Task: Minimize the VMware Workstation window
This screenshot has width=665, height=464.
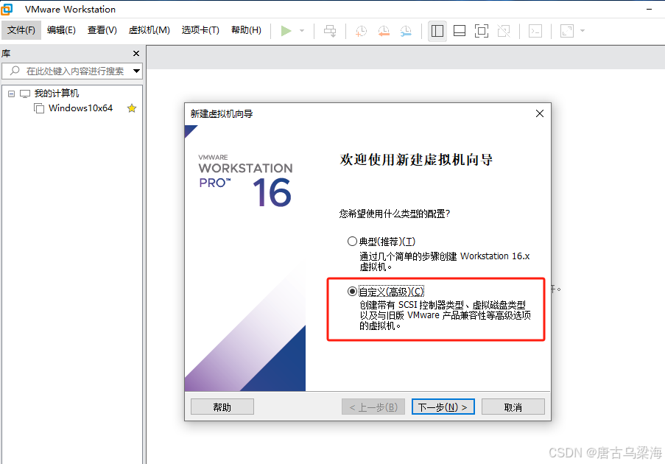Action: coord(650,9)
